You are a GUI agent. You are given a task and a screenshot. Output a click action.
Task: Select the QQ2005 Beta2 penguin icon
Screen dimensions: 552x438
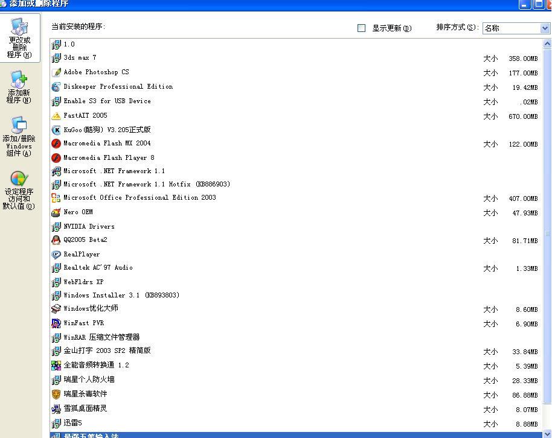56,240
